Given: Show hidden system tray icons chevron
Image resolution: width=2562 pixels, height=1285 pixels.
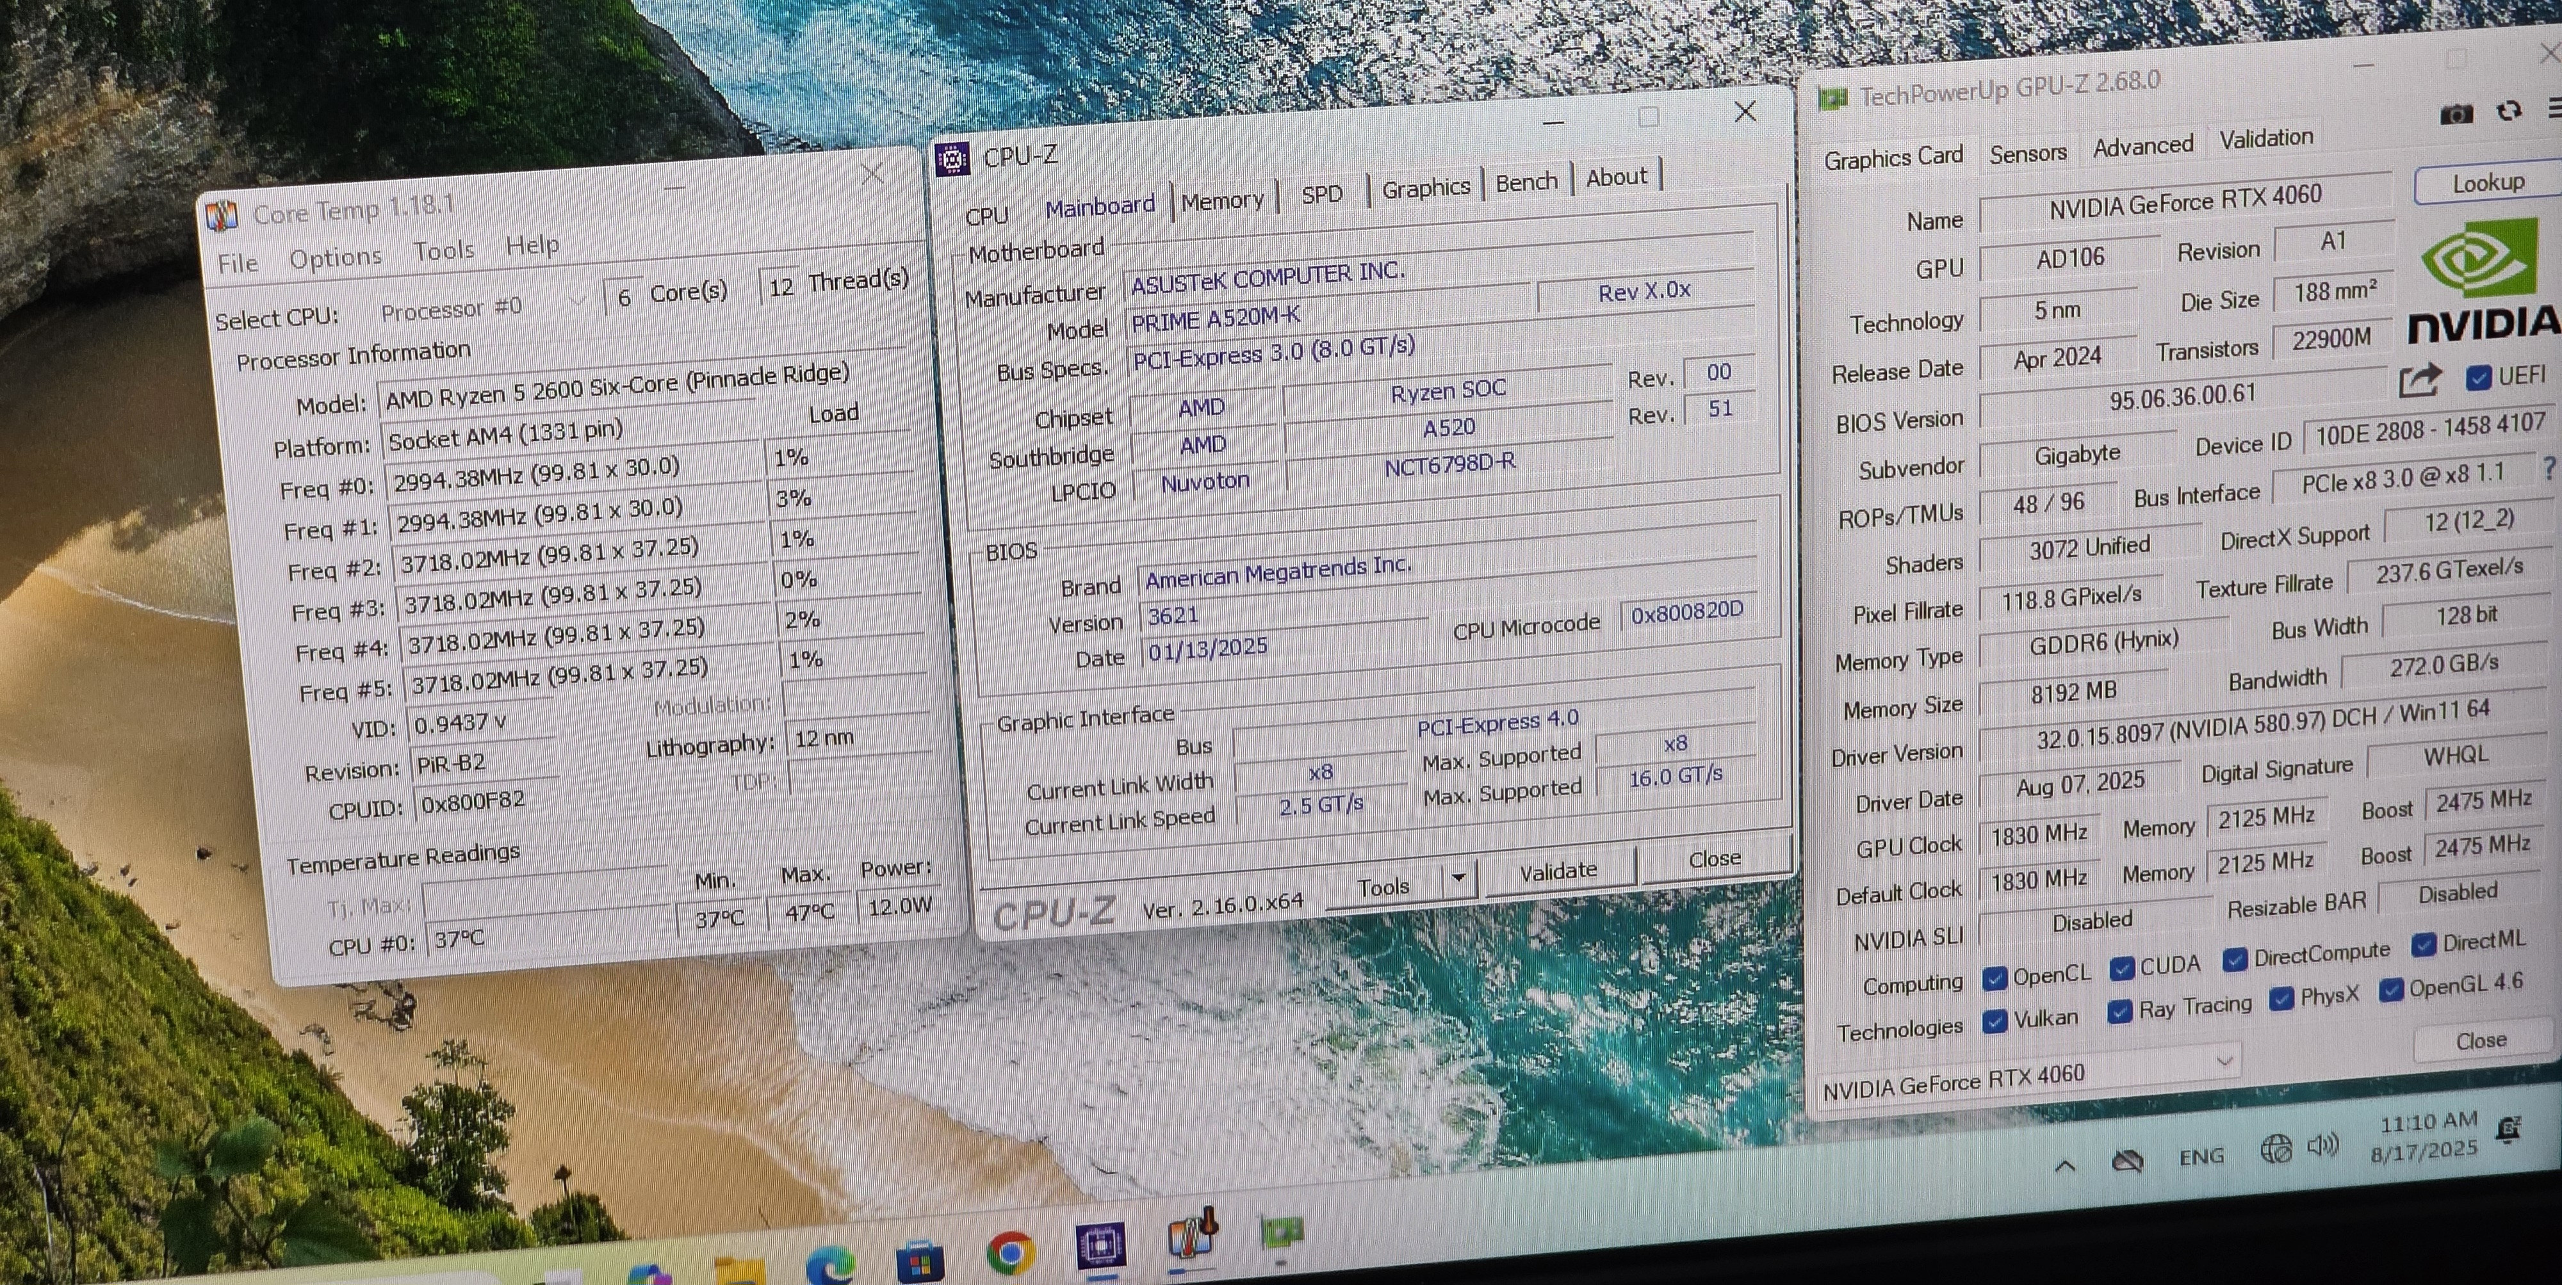Looking at the screenshot, I should point(2065,1166).
